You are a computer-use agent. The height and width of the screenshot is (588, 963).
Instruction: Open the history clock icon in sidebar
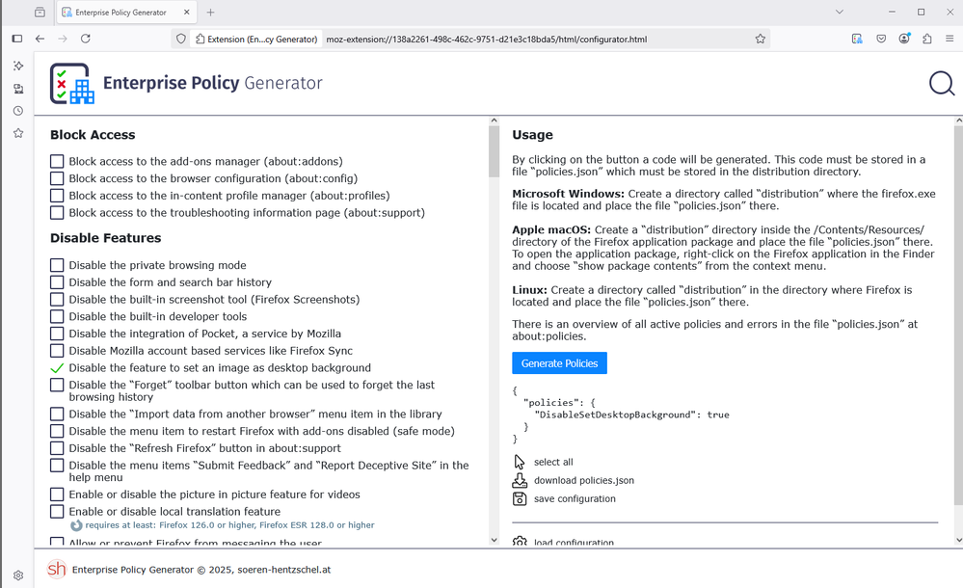pyautogui.click(x=17, y=111)
